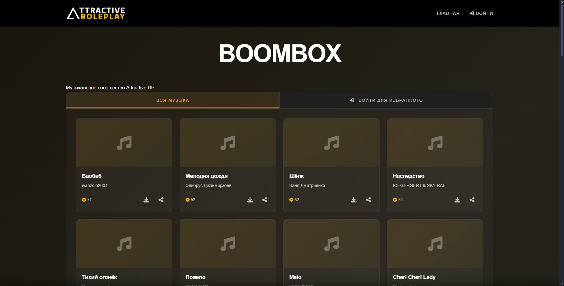Screen dimensions: 564x286
Task: Switch to the Вся музыка tab
Action: [173, 100]
